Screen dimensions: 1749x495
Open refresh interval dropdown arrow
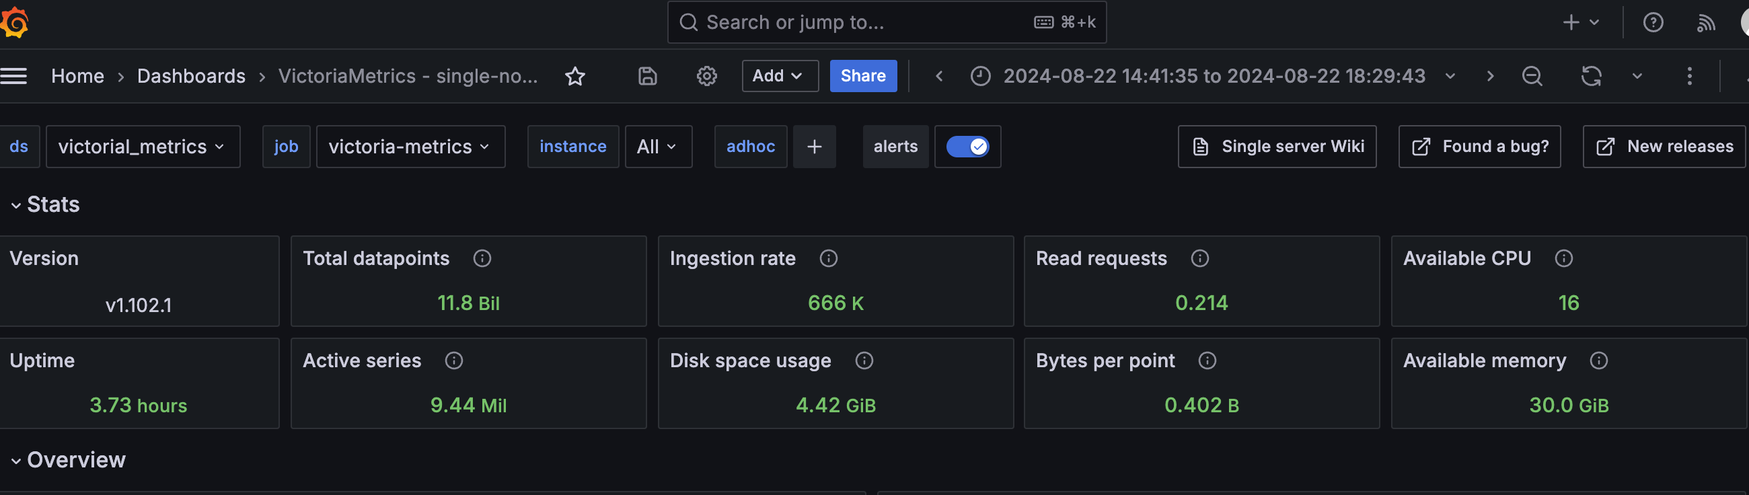click(1637, 76)
